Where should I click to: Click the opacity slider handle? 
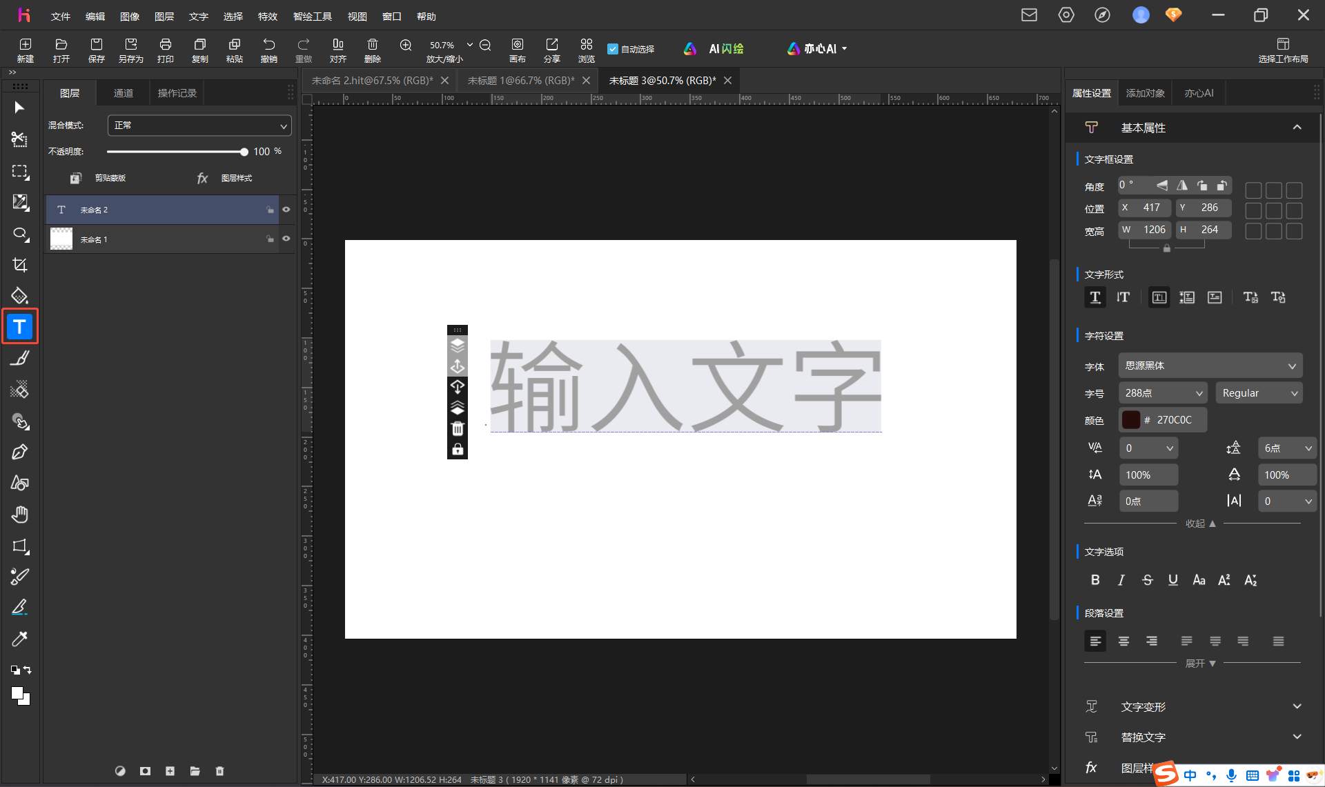coord(244,152)
